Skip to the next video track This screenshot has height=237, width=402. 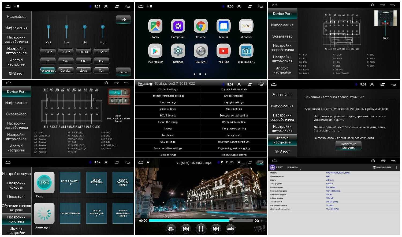[216, 228]
